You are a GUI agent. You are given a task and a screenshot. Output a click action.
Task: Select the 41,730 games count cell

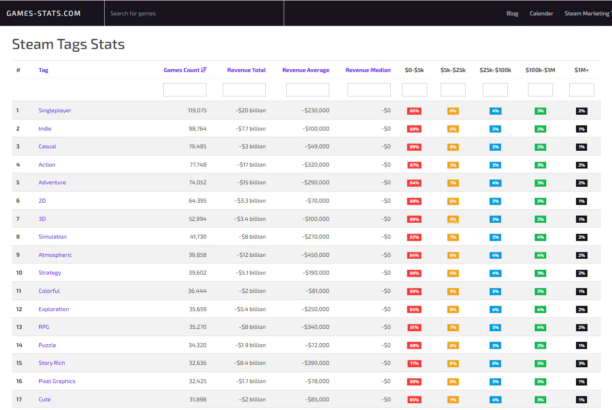click(198, 237)
